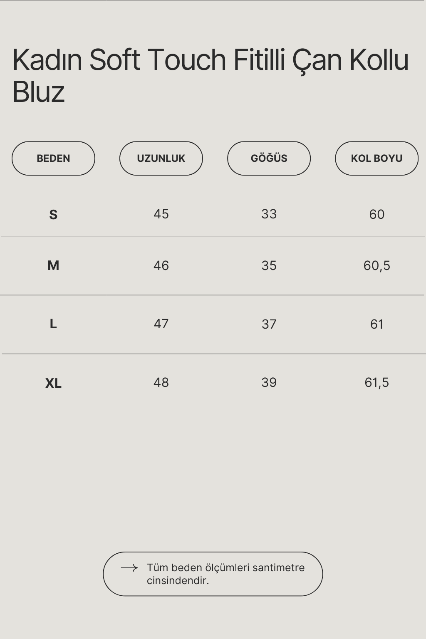Click the product title text
This screenshot has height=639, width=426.
click(211, 75)
